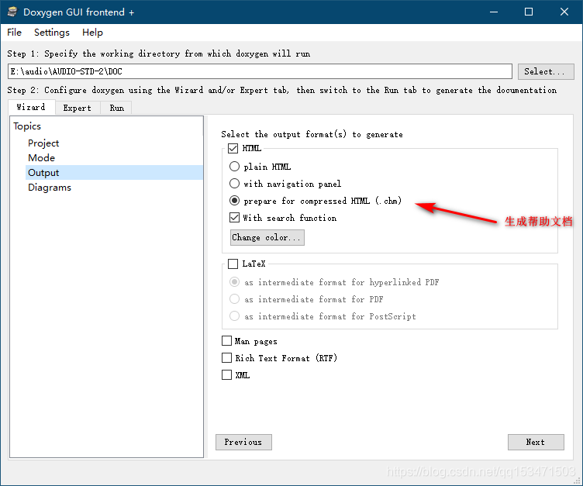Toggle the With search function checkbox
583x486 pixels.
tap(234, 218)
